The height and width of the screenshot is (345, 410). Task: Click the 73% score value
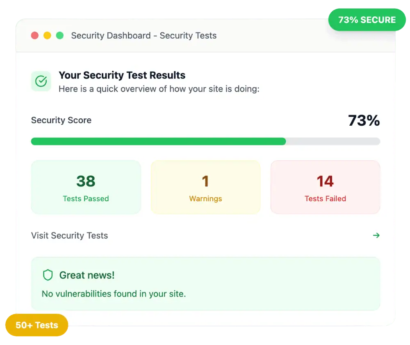tap(364, 120)
